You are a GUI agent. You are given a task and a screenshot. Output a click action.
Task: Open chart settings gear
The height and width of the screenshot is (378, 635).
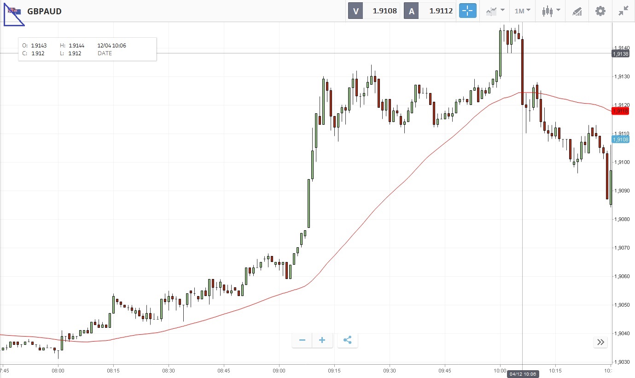(x=600, y=11)
